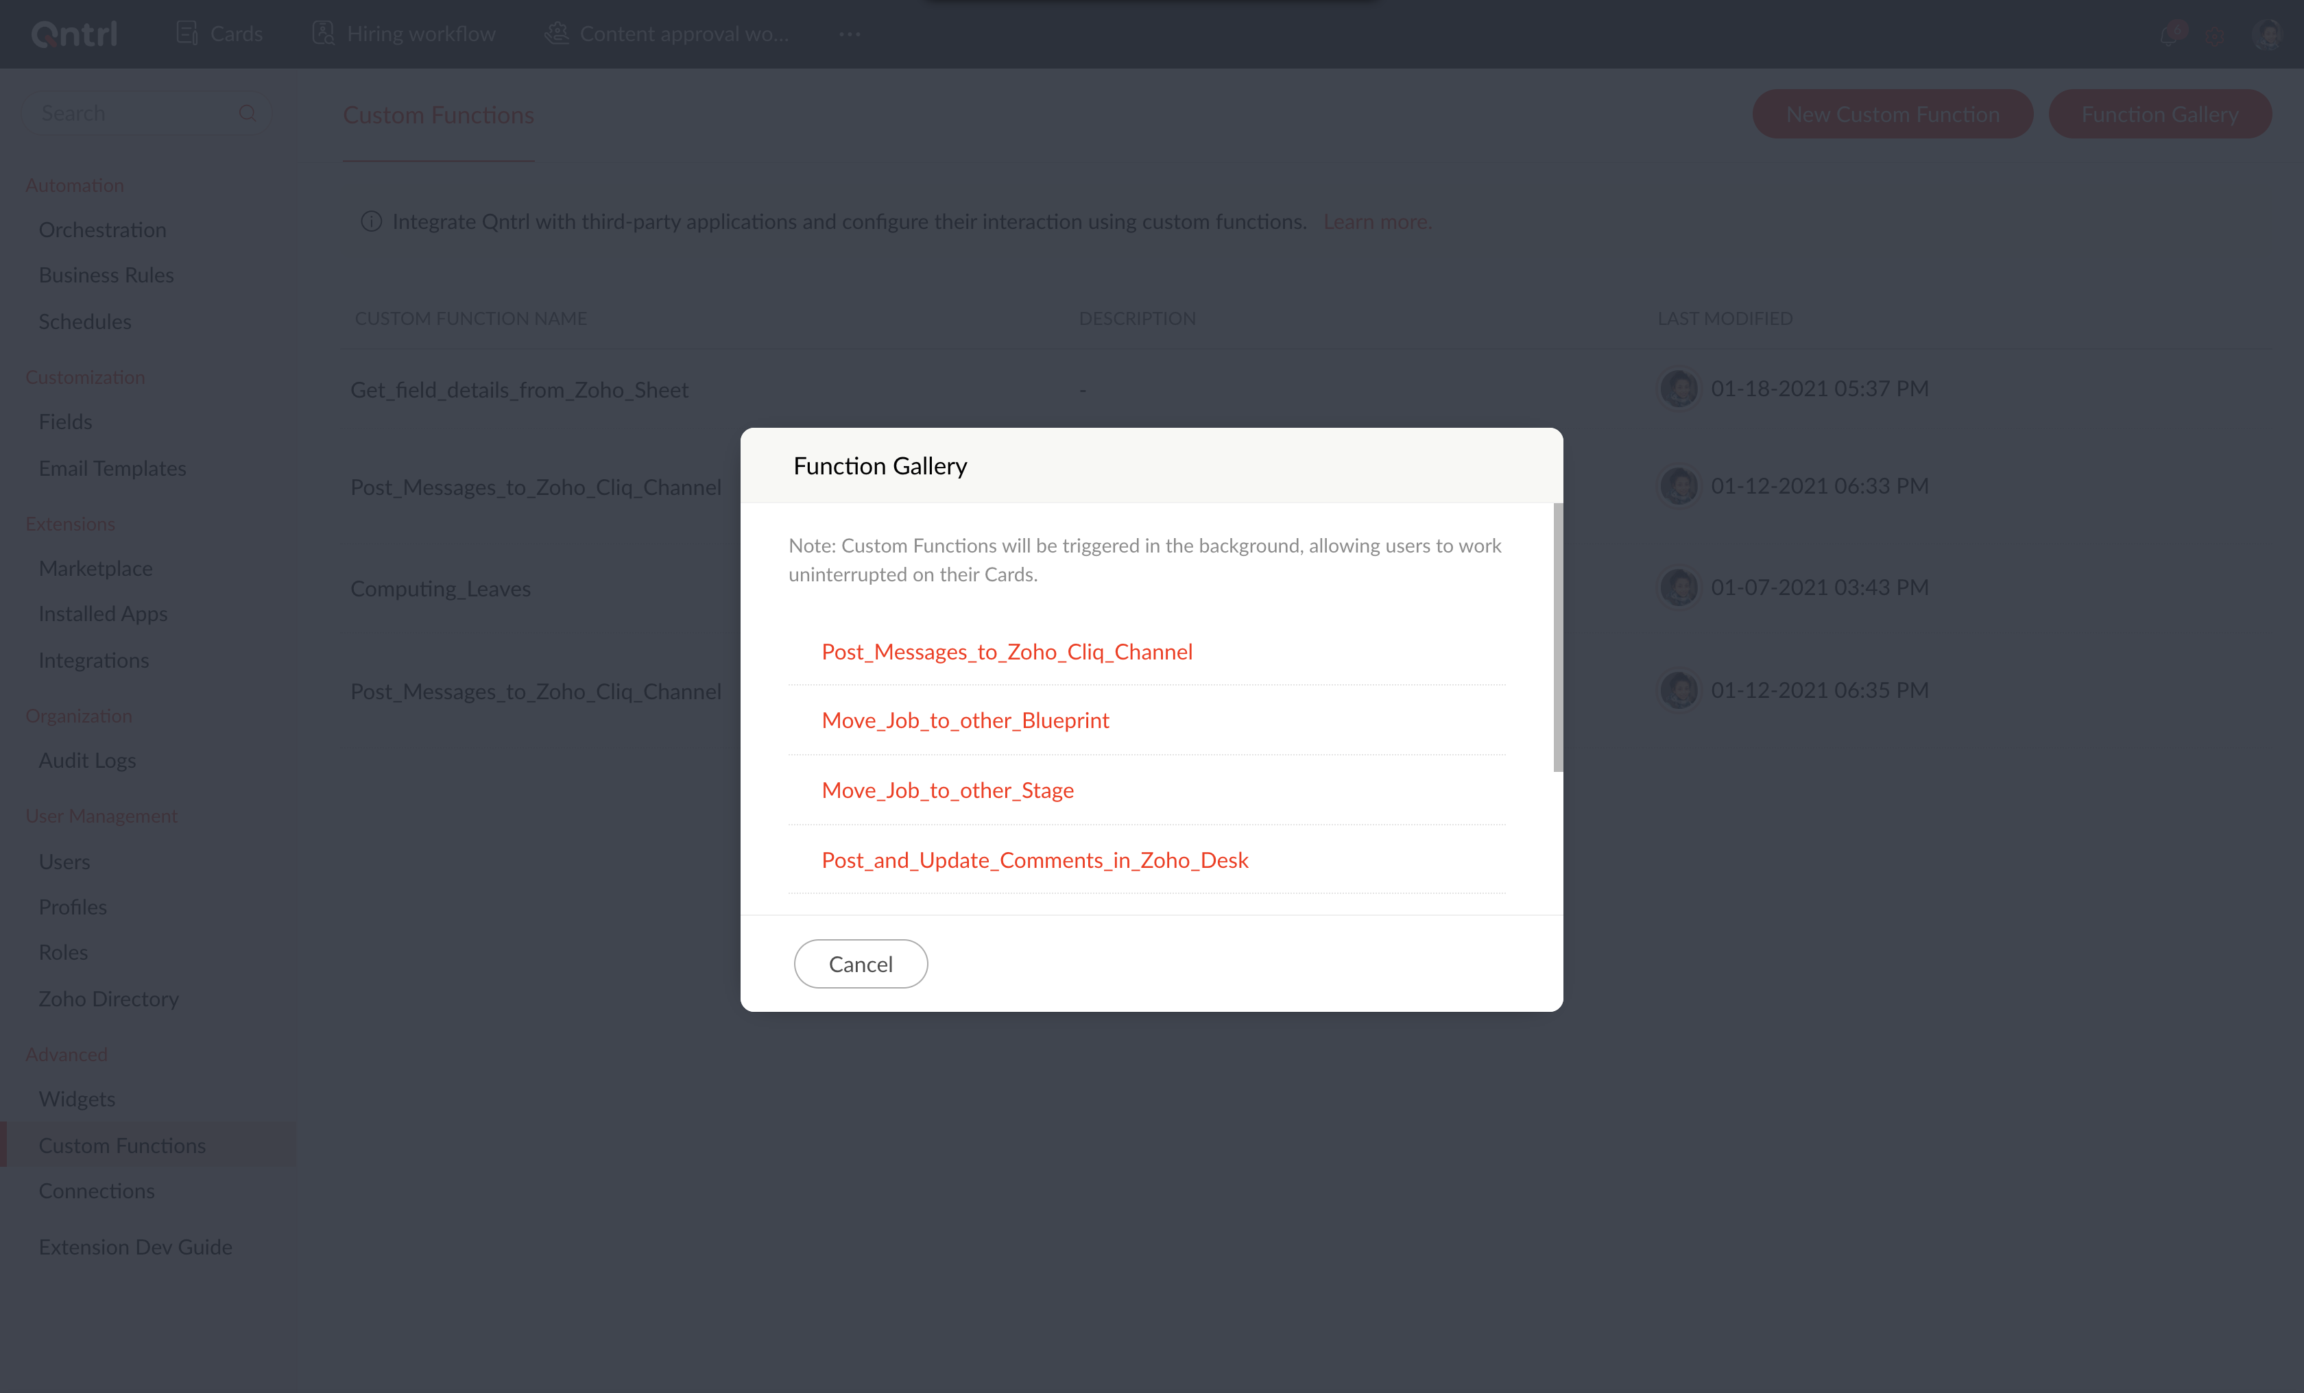Open Content approval workflow tab
Image resolution: width=2304 pixels, height=1393 pixels.
pos(682,34)
